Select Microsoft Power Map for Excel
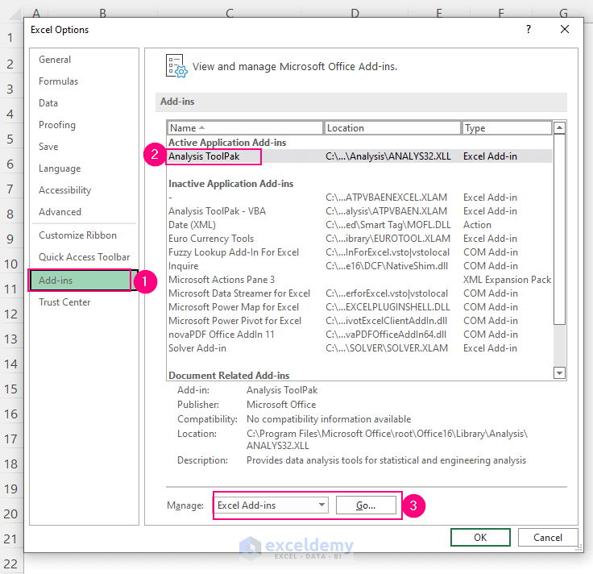This screenshot has width=593, height=574. coord(234,307)
